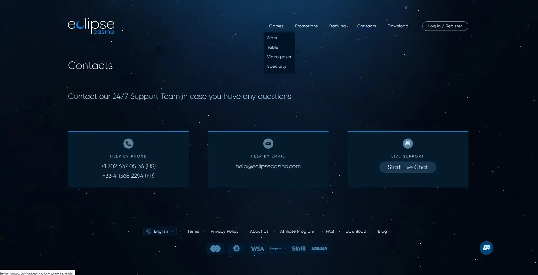Click the Skrill payment logo
Viewport: 538px width, 275px height.
click(x=298, y=249)
